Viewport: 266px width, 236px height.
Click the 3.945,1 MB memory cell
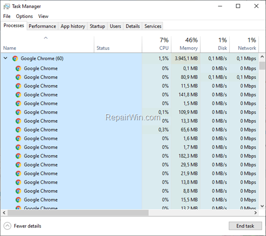click(186, 59)
